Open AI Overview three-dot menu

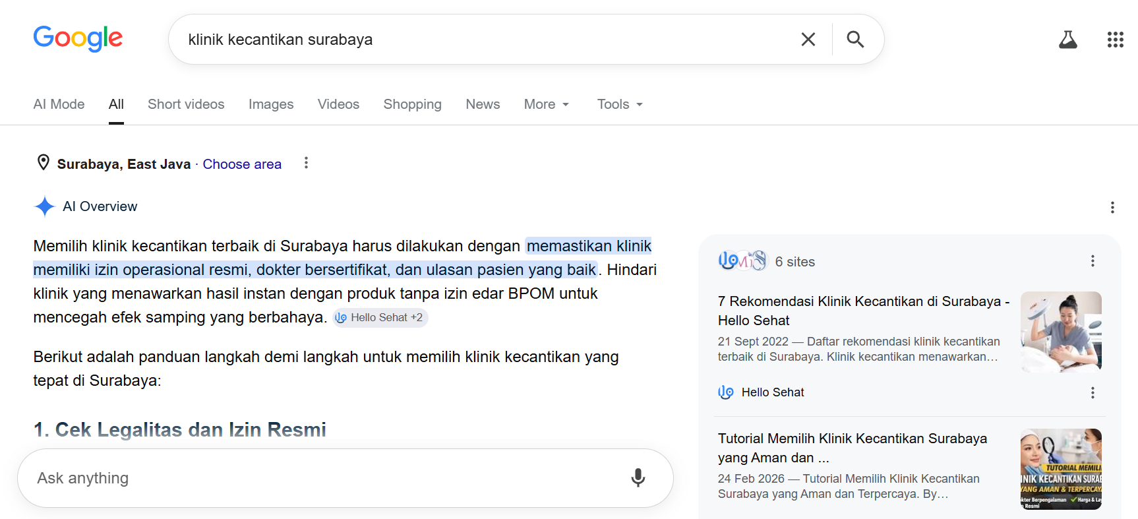pos(1112,207)
